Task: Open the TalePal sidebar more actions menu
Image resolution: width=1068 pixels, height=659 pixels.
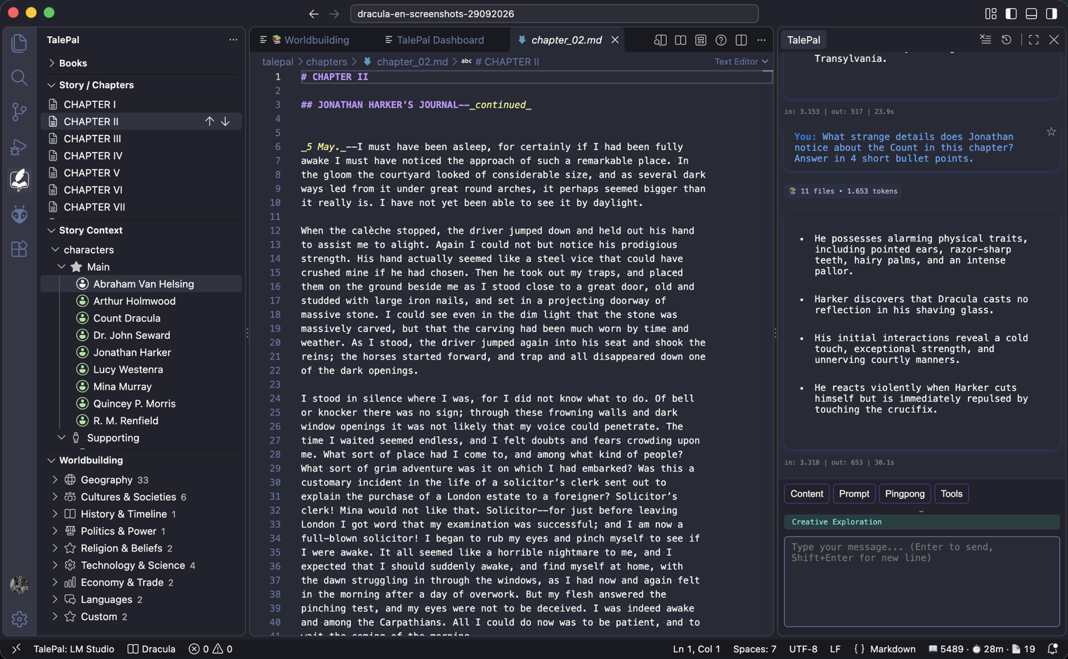Action: point(233,40)
